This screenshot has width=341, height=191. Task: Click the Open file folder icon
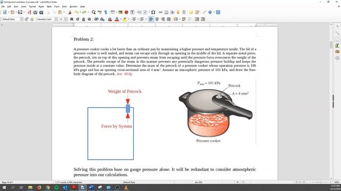tap(13, 12)
